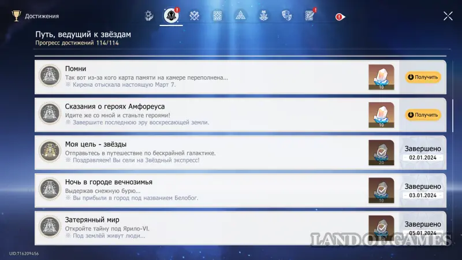Screen dimensions: 462x260
Task: Click the red exclamation arrow indicator
Action: (x=340, y=17)
